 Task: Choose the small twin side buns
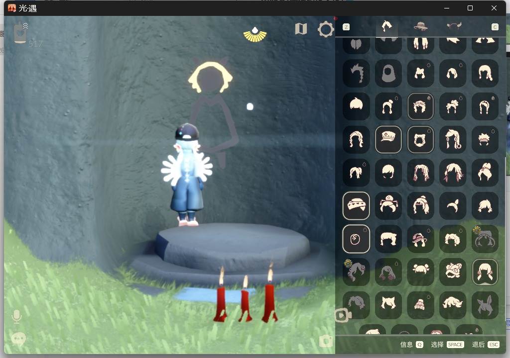tap(420, 272)
